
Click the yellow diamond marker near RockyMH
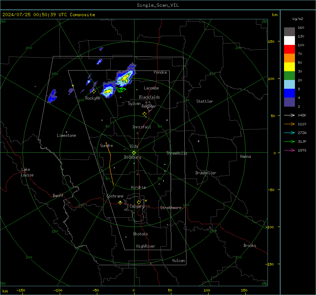tap(94, 92)
